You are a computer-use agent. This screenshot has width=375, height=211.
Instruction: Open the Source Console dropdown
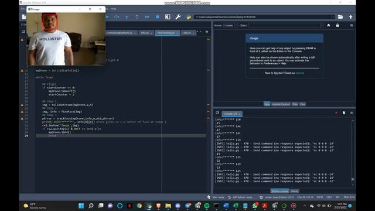coord(230,25)
